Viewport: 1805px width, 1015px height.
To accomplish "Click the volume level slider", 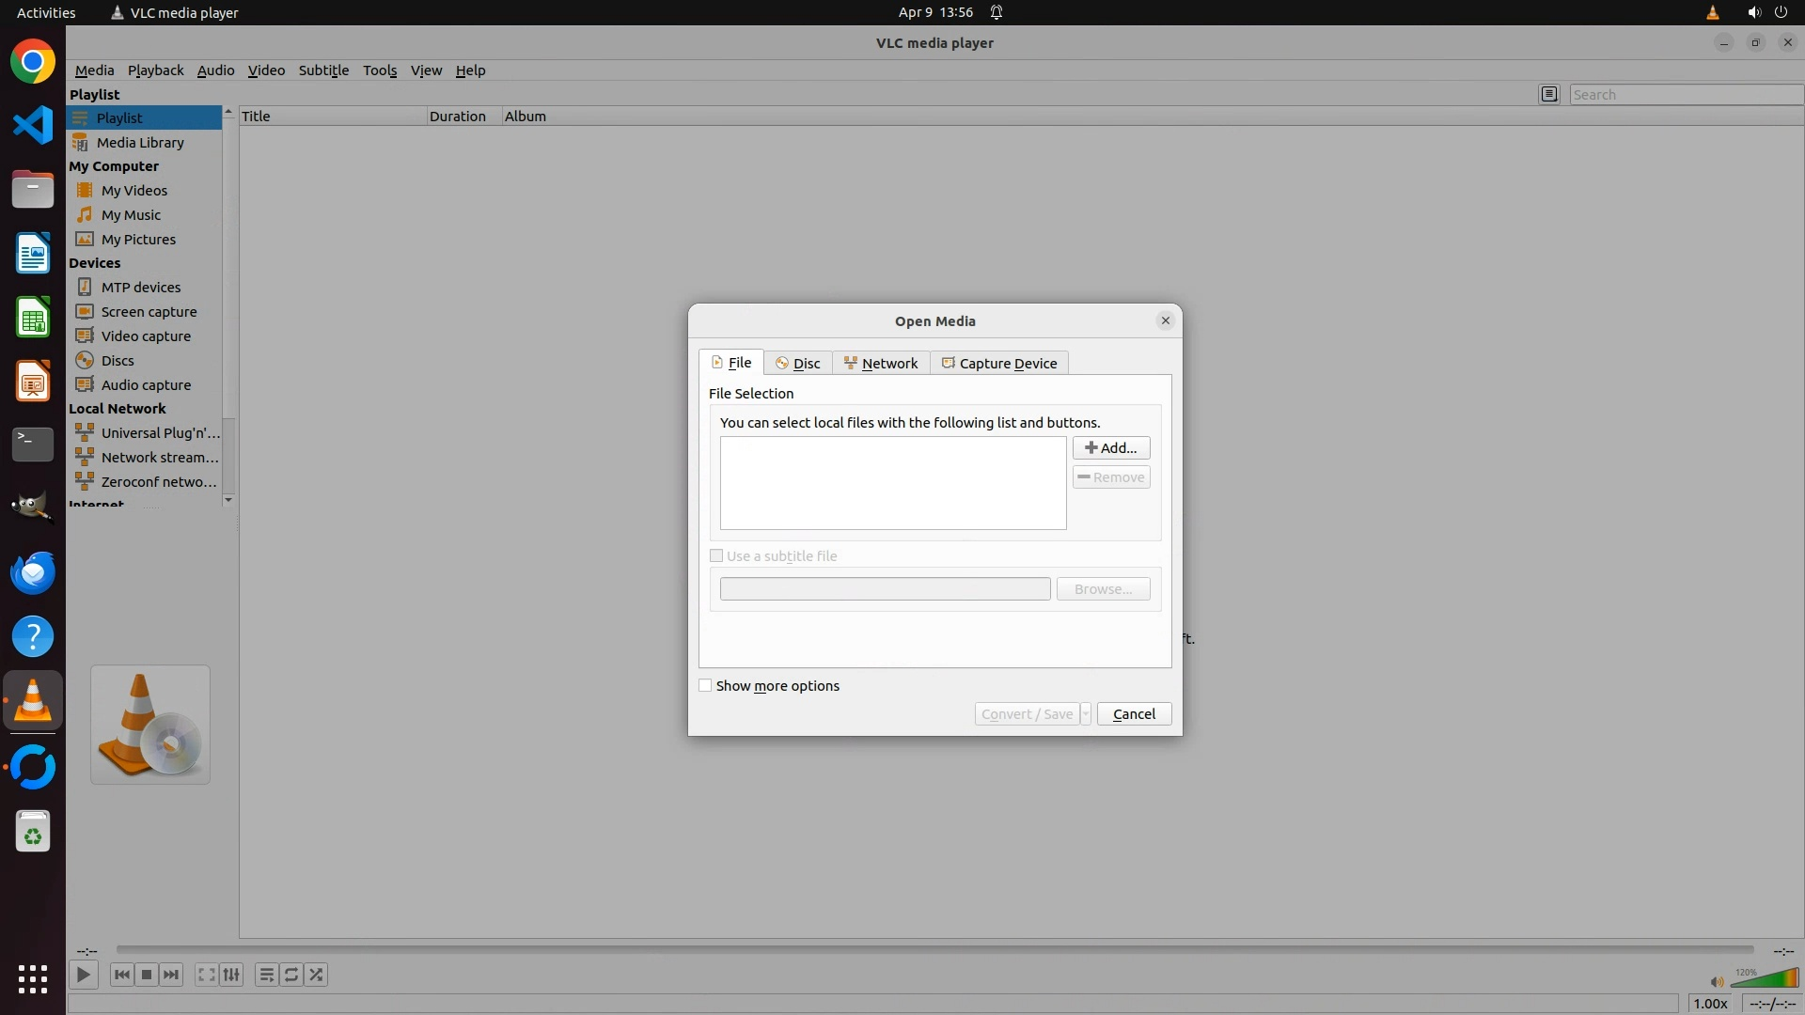I will pyautogui.click(x=1764, y=979).
